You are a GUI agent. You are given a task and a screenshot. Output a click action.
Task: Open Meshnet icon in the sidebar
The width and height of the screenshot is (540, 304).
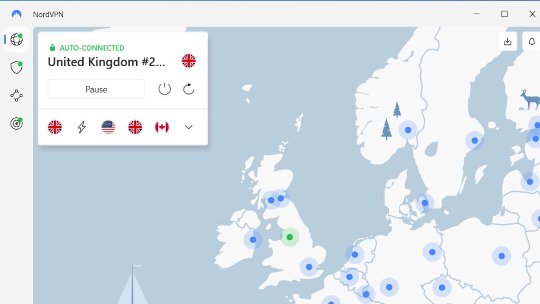click(16, 95)
